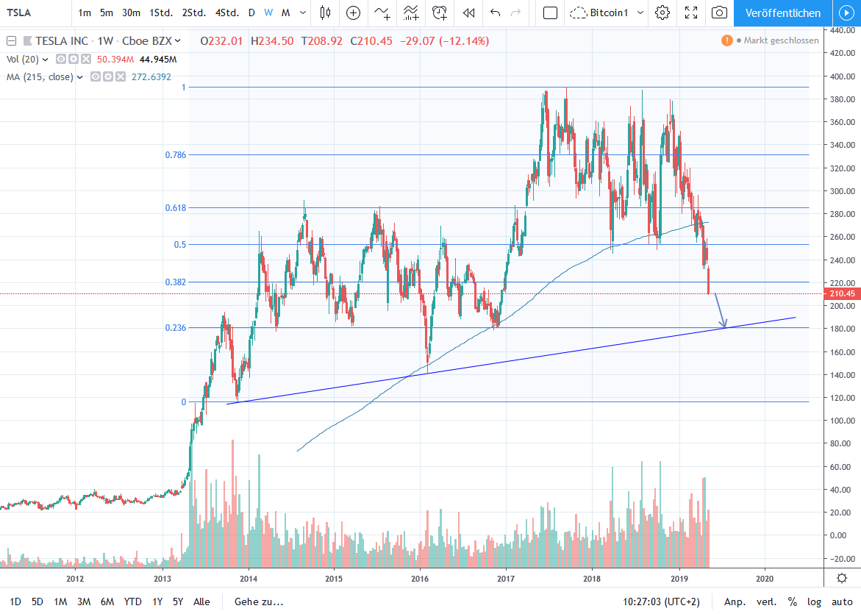Remove the Vol (20) indicator
This screenshot has width=861, height=614.
(x=86, y=60)
